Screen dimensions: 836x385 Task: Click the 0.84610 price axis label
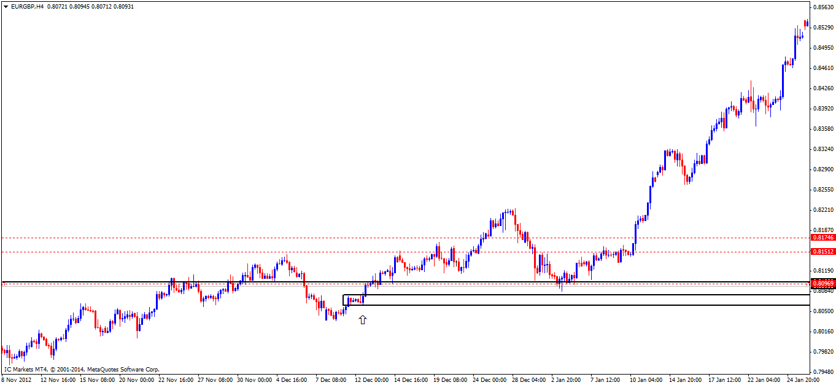pos(823,68)
